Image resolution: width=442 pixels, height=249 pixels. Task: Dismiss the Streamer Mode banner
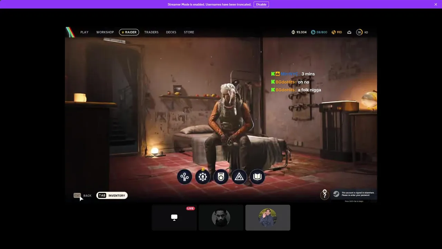[436, 4]
